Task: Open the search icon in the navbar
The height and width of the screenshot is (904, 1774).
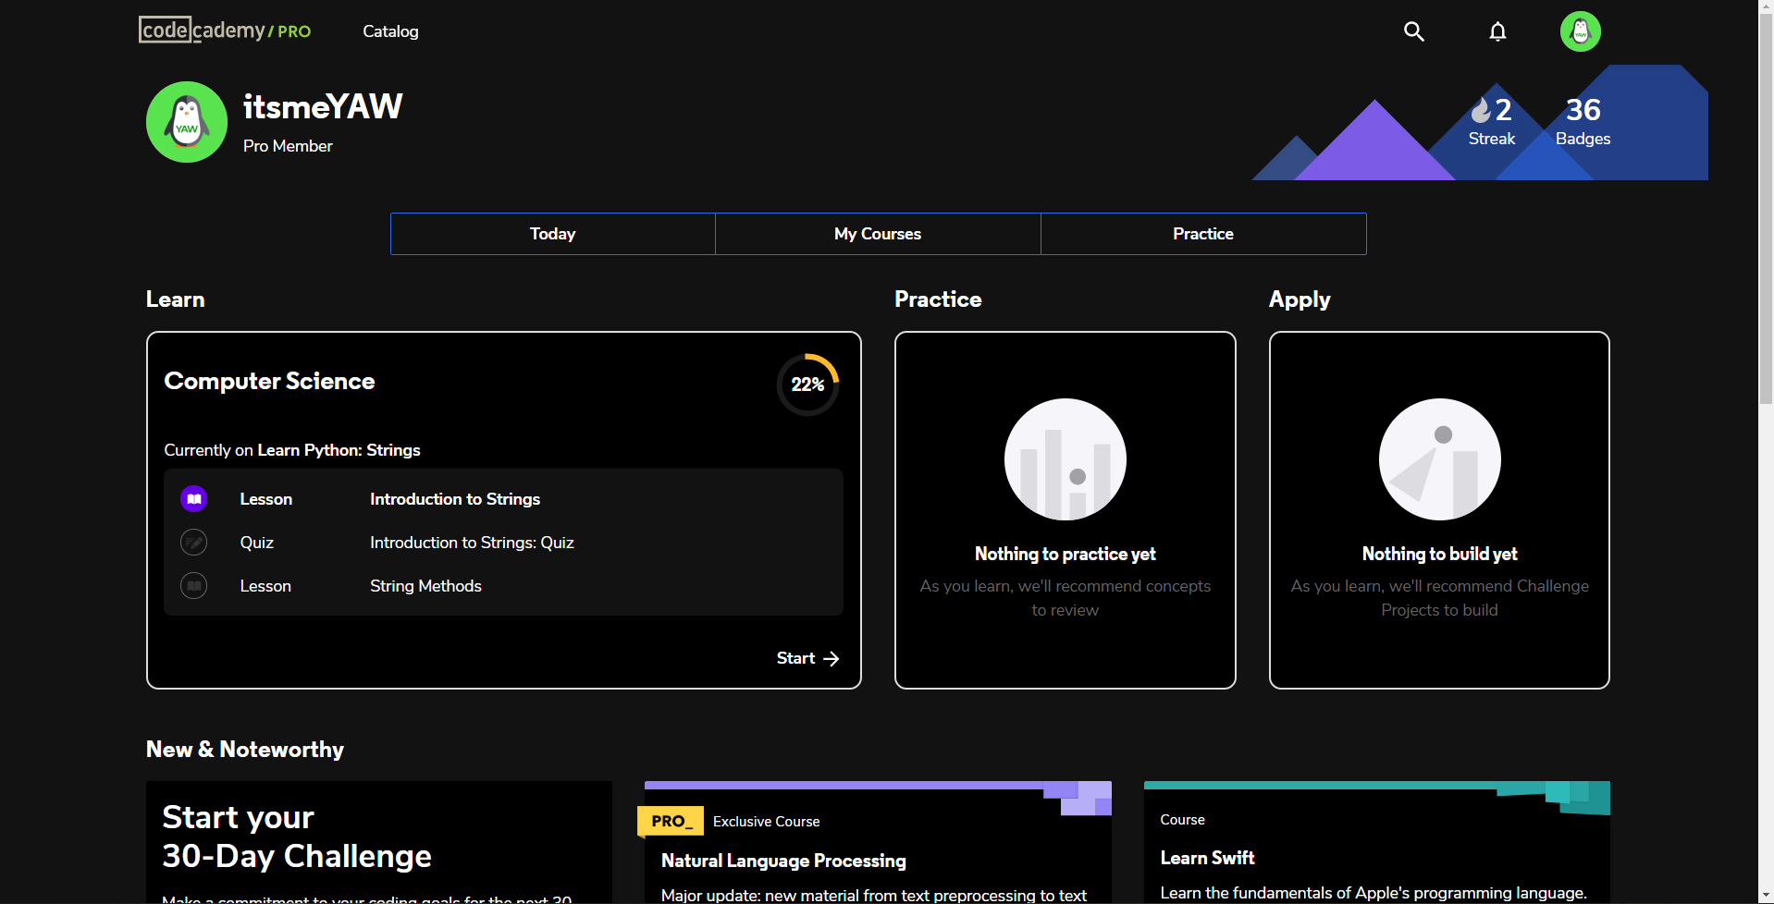Action: pyautogui.click(x=1413, y=31)
